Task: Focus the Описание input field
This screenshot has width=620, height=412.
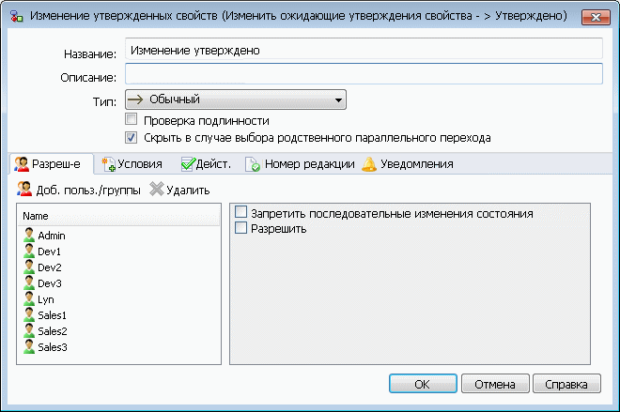Action: pyautogui.click(x=364, y=73)
